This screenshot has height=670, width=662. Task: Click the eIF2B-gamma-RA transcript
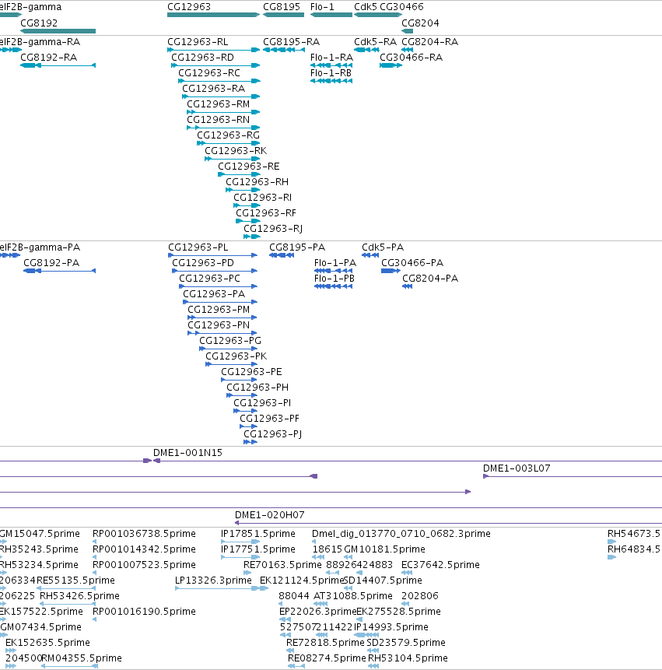[11, 50]
